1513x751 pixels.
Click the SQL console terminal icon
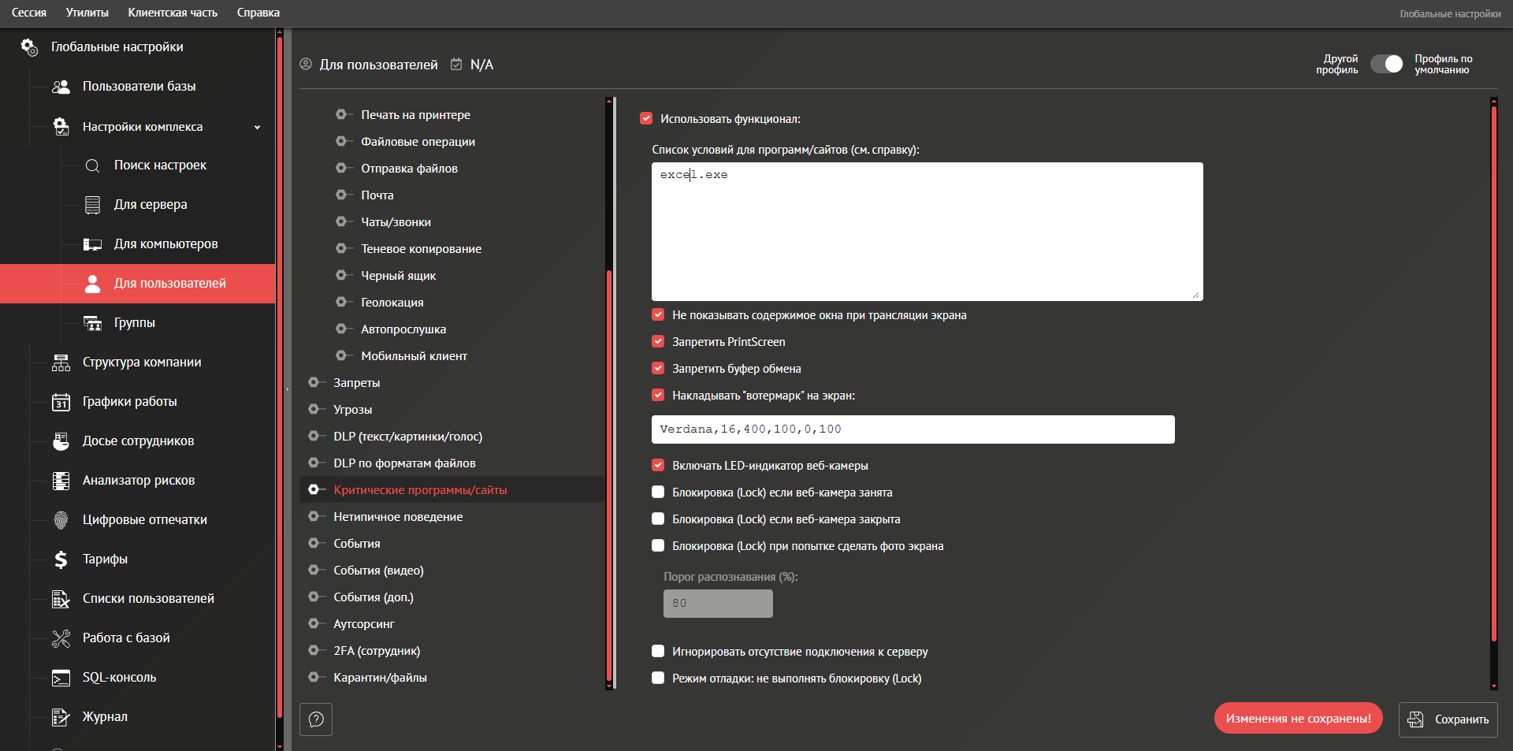click(61, 678)
